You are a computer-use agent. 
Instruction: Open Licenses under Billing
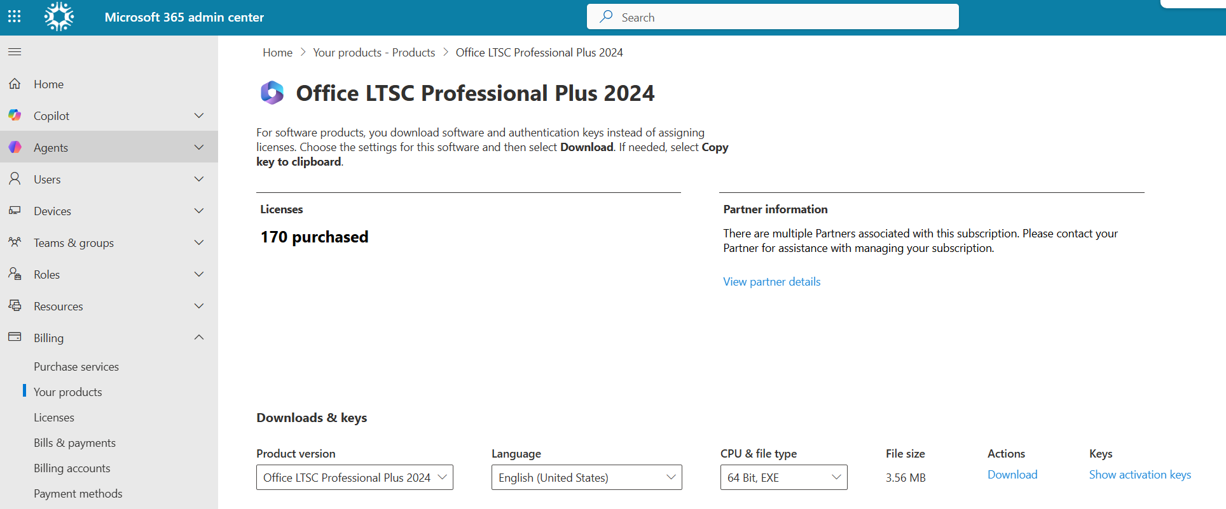tap(54, 417)
